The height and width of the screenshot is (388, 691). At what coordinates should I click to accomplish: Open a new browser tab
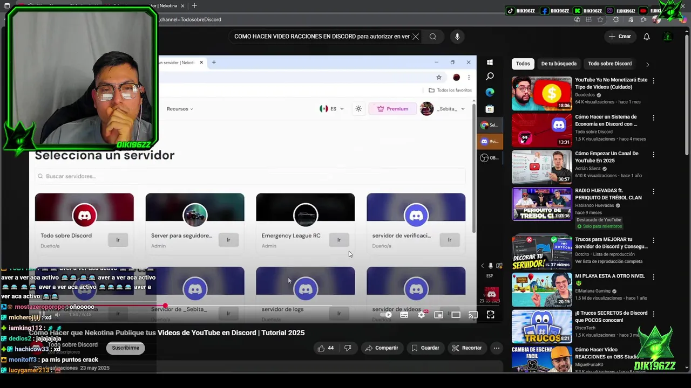194,5
